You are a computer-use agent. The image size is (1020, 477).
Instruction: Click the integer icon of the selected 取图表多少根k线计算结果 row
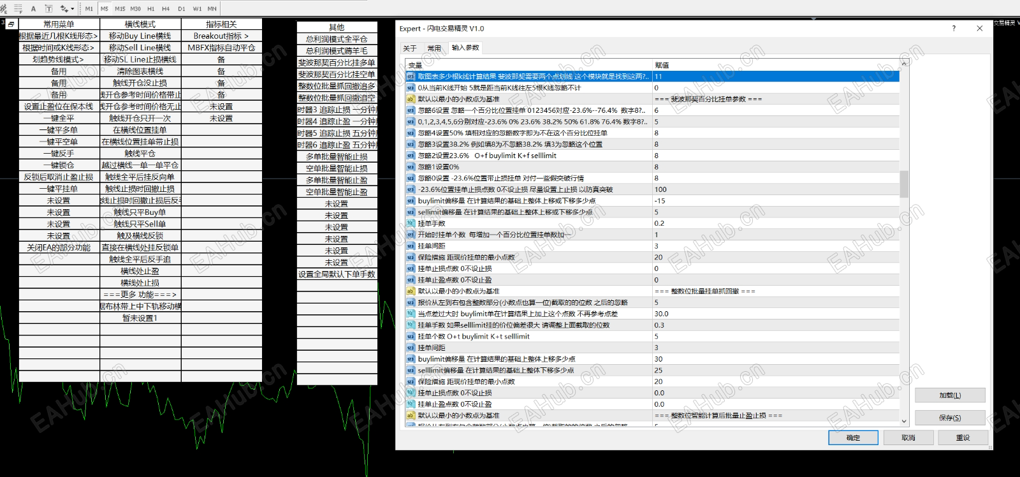tap(411, 77)
